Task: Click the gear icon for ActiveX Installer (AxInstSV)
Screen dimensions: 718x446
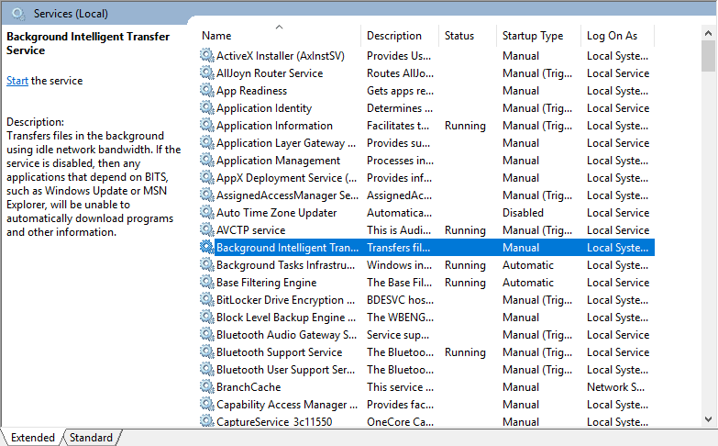Action: pyautogui.click(x=207, y=55)
